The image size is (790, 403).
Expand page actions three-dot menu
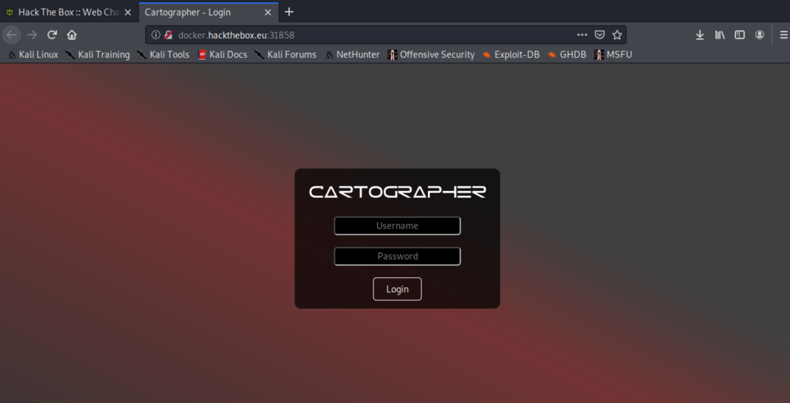pyautogui.click(x=582, y=35)
